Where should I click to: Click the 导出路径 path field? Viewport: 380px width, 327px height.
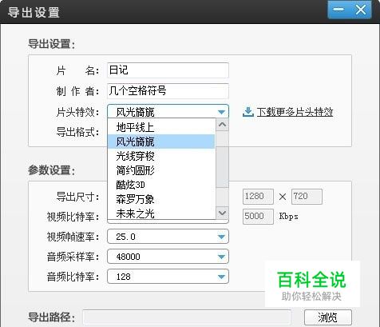[187, 317]
